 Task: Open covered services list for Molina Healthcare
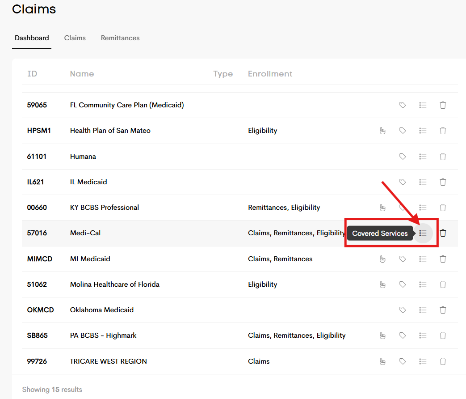[x=423, y=284]
